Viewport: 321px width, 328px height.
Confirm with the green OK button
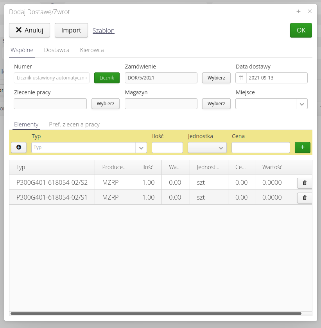click(301, 31)
